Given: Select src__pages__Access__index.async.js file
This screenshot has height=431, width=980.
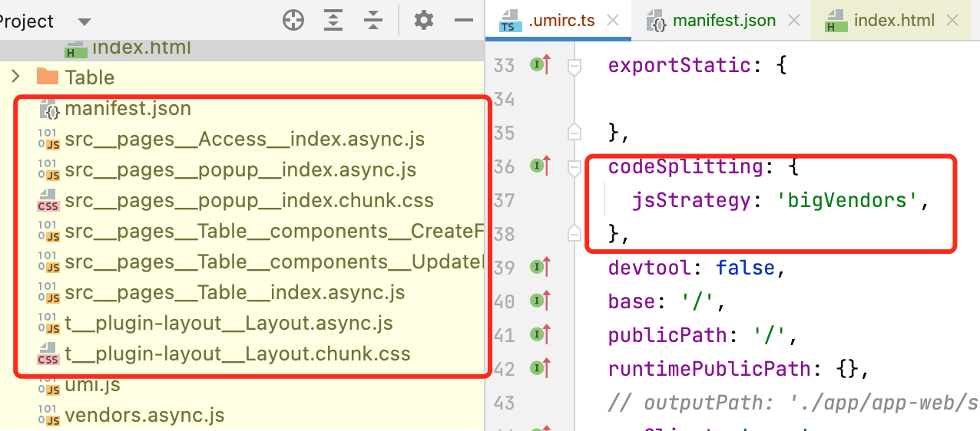Looking at the screenshot, I should pos(244,139).
